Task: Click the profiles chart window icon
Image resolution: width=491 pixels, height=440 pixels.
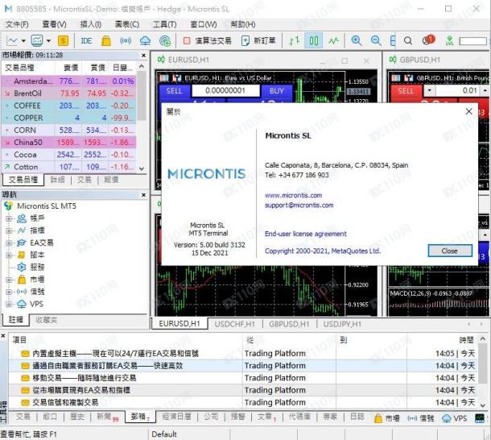Action: point(37,41)
